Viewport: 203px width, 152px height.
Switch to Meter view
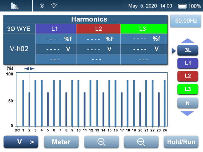[61, 142]
